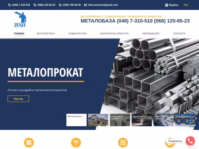The height and width of the screenshot is (149, 199).
Task: Click the price list icon next to Прайси
Action: pyautogui.click(x=167, y=5)
